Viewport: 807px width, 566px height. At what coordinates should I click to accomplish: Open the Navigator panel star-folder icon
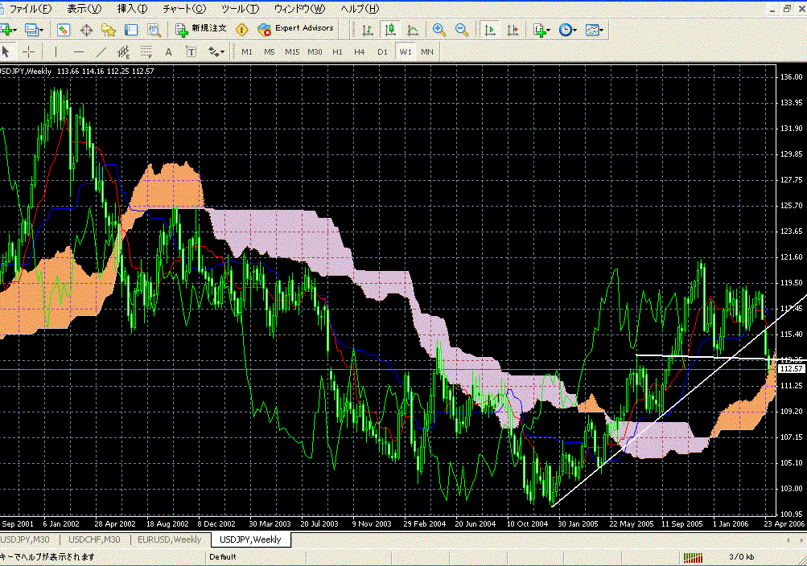pos(109,30)
